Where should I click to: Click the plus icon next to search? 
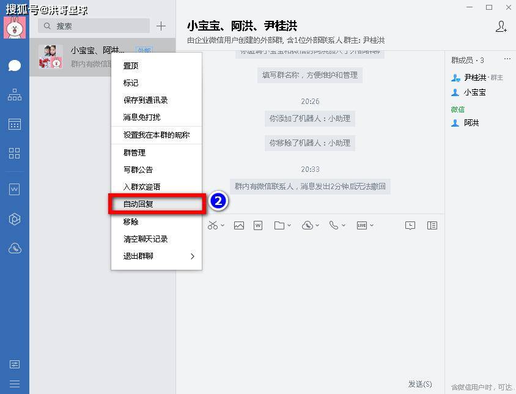click(161, 26)
